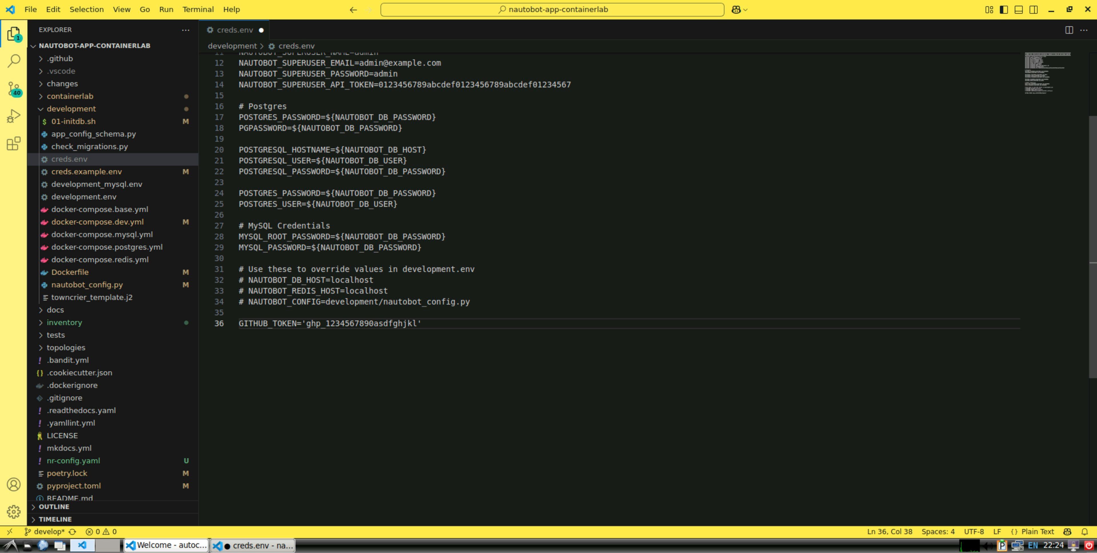Toggle the primary sidebar visibility
Screen dimensions: 1097x553
click(1004, 9)
